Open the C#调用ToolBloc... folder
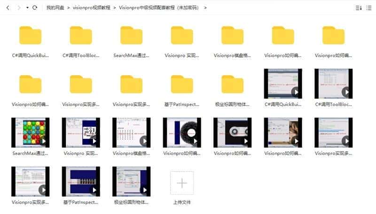 [81, 35]
